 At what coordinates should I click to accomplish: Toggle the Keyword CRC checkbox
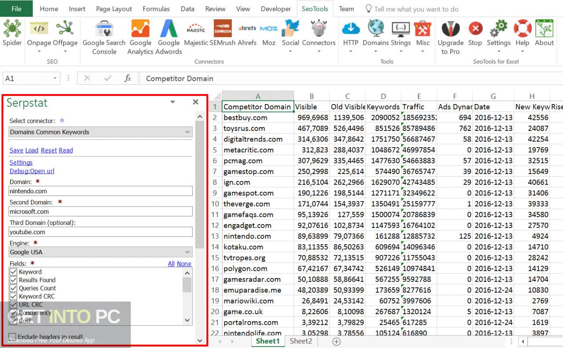(13, 297)
